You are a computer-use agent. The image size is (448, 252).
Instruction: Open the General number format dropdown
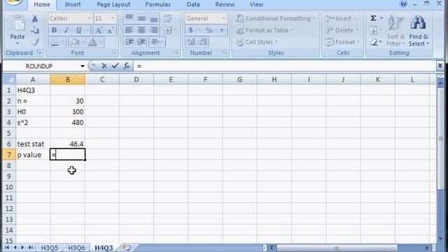[223, 18]
